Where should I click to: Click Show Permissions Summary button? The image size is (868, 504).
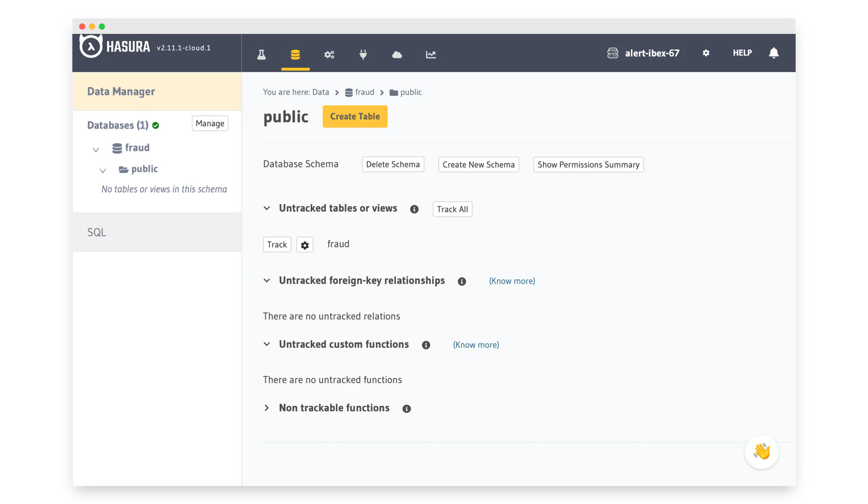(588, 164)
